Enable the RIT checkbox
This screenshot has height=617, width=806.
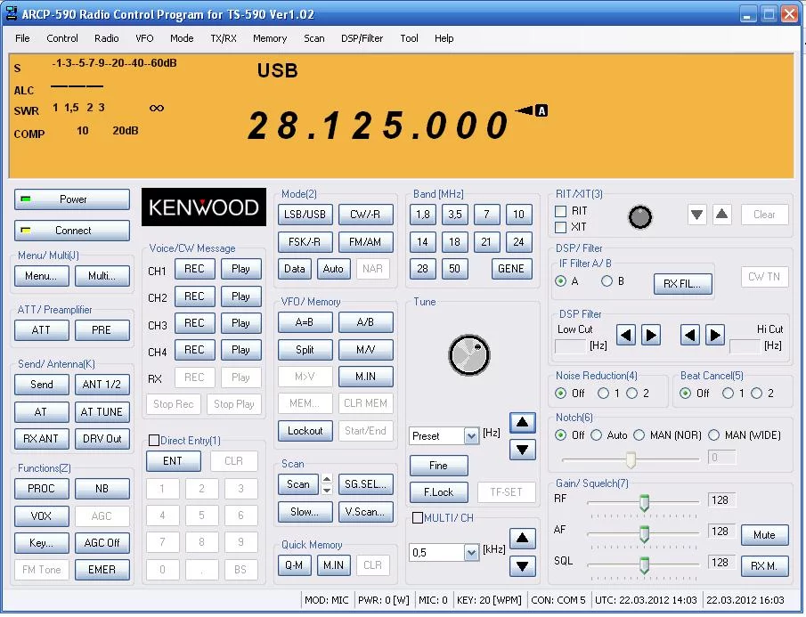click(x=561, y=211)
